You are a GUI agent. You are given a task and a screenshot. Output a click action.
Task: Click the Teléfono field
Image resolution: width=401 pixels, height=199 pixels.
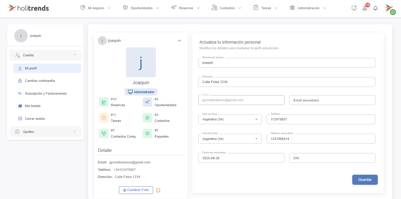pyautogui.click(x=321, y=119)
